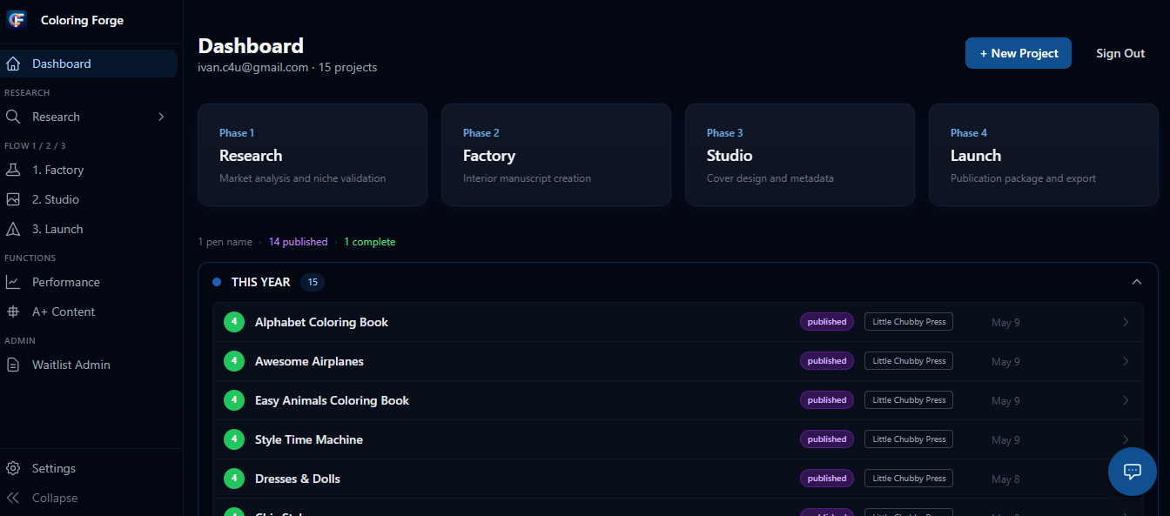
Task: Open Style Time Machine row chevron
Action: (1126, 439)
